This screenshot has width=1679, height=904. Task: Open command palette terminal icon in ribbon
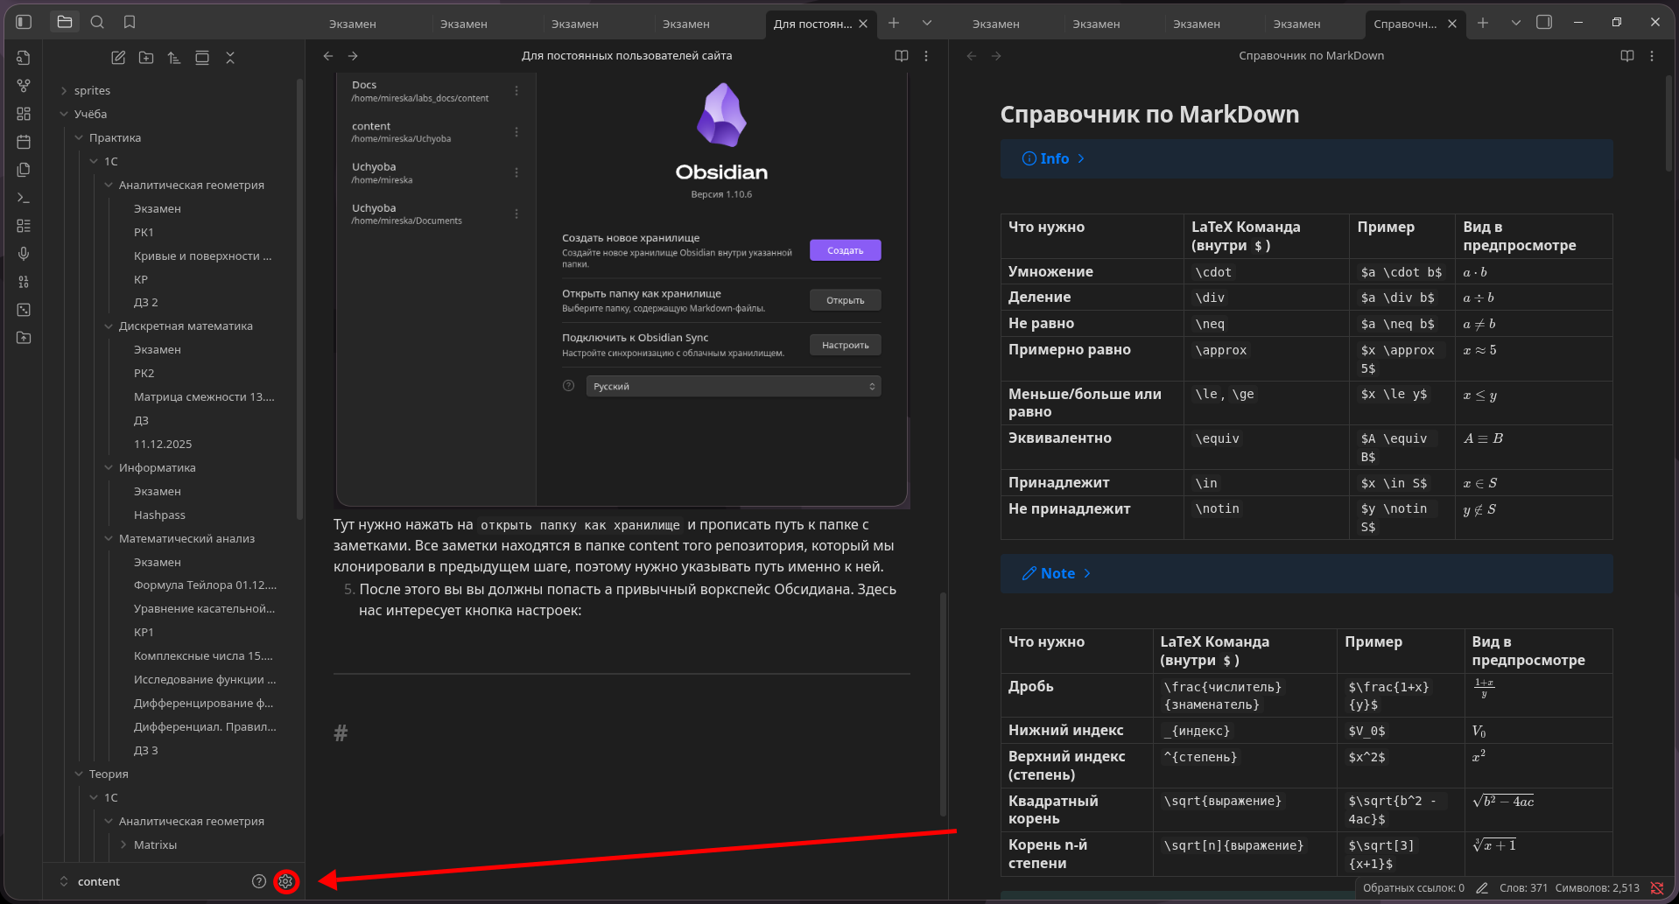[x=24, y=198]
